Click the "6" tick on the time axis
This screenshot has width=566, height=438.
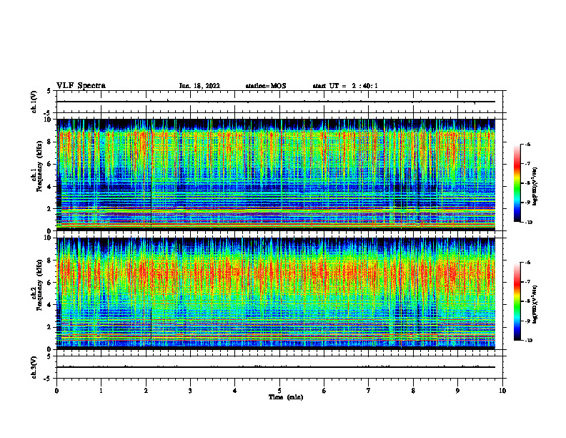click(x=324, y=391)
